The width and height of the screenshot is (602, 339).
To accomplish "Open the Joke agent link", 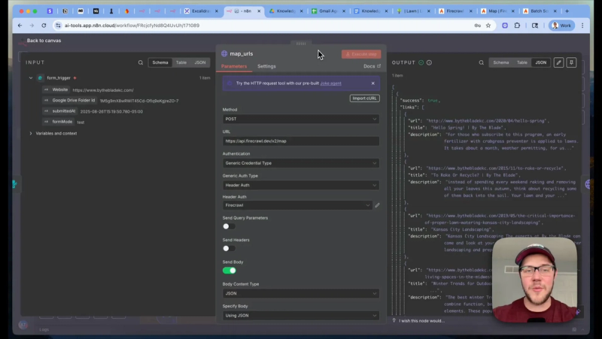I will click(x=330, y=83).
